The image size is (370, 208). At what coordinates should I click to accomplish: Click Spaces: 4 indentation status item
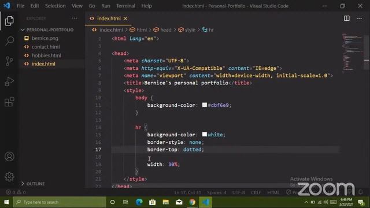pos(217,192)
